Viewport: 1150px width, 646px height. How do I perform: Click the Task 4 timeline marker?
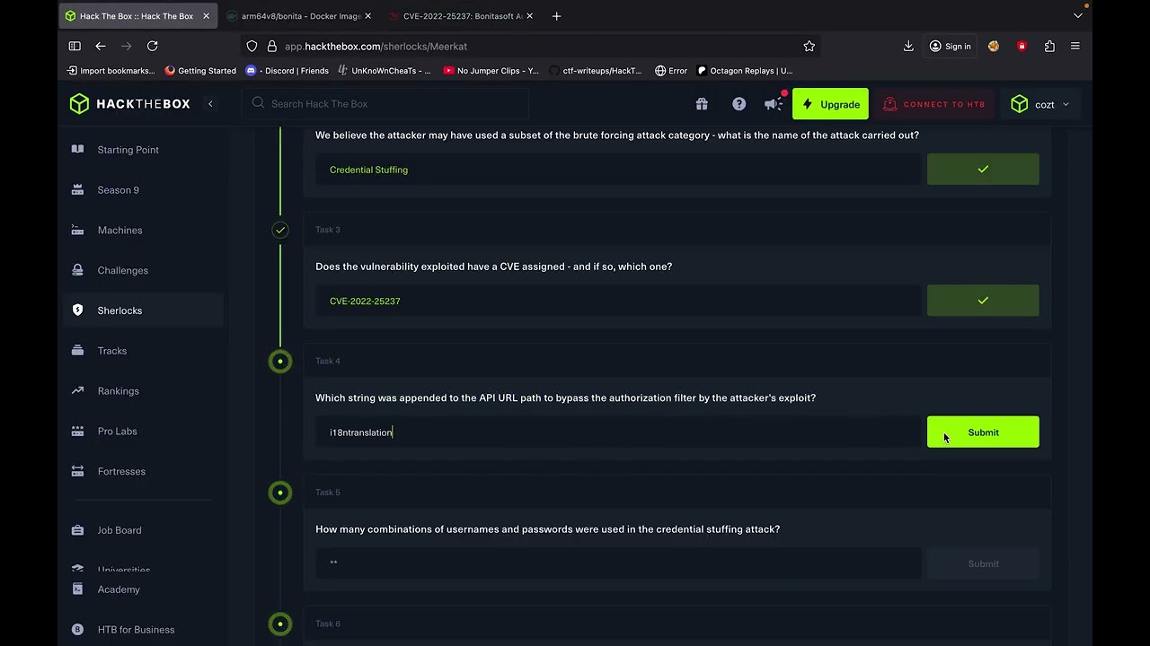(x=280, y=361)
